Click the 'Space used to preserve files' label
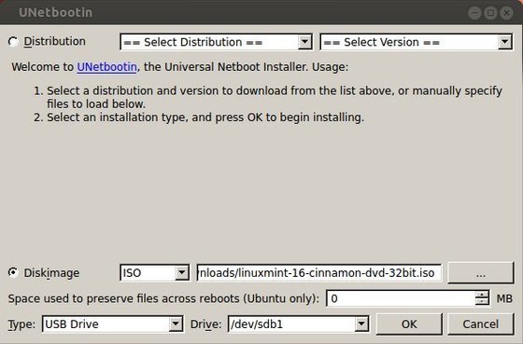Viewport: 523px width, 344px height. coord(163,298)
